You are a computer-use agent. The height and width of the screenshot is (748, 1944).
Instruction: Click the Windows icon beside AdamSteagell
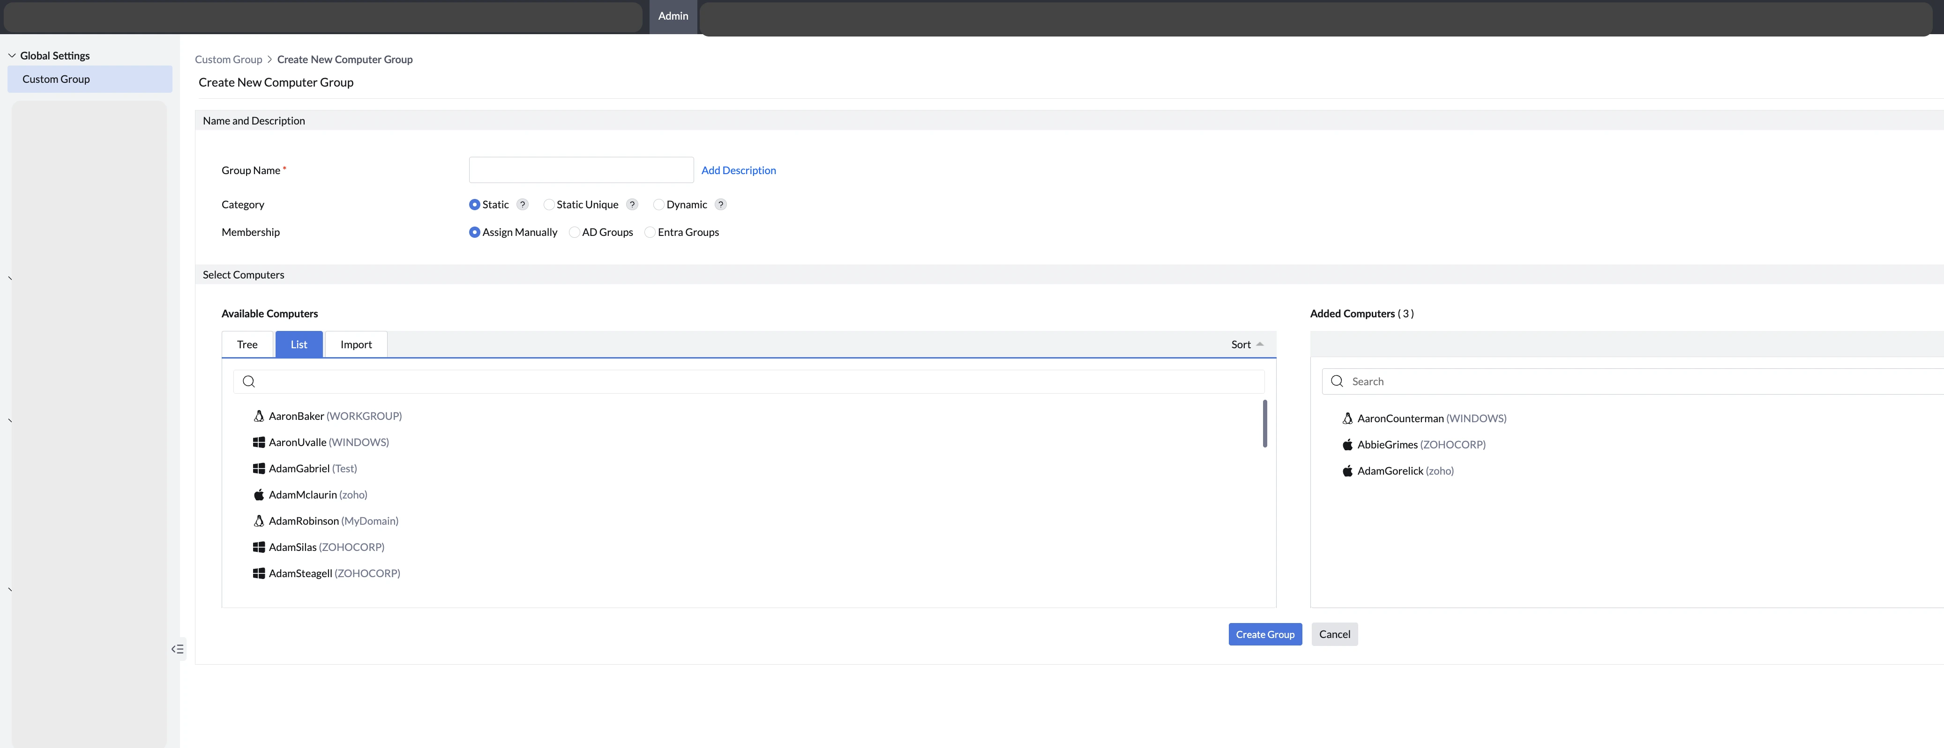pos(258,574)
